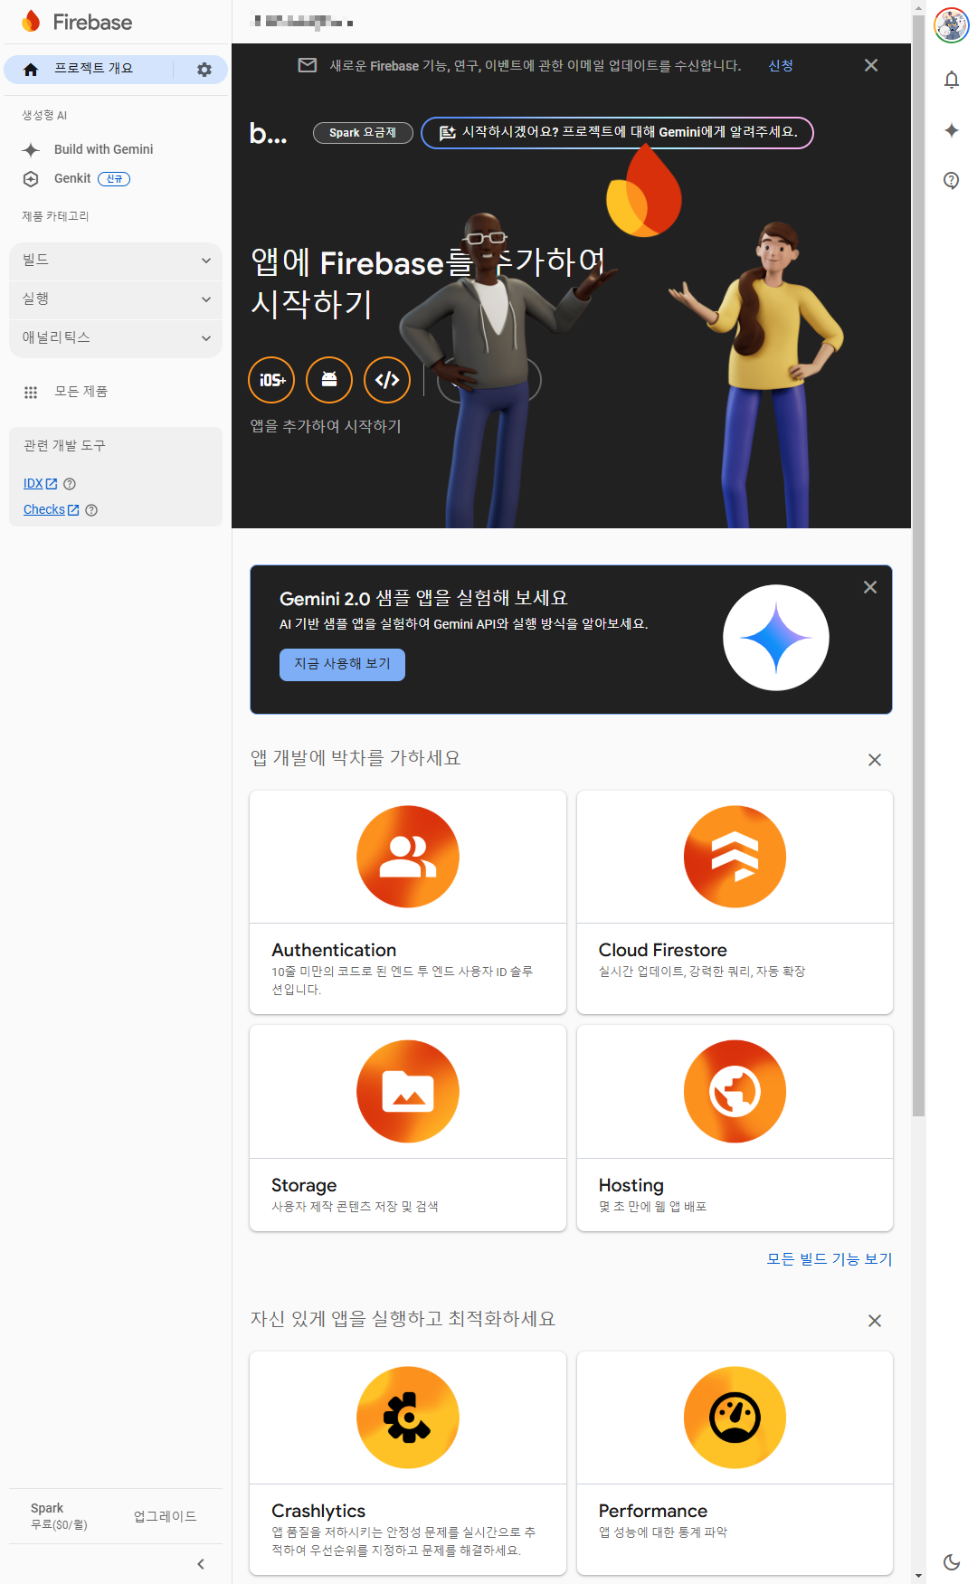Viewport: 977px width, 1584px height.
Task: Open the Authentication icon card
Action: pos(408,857)
